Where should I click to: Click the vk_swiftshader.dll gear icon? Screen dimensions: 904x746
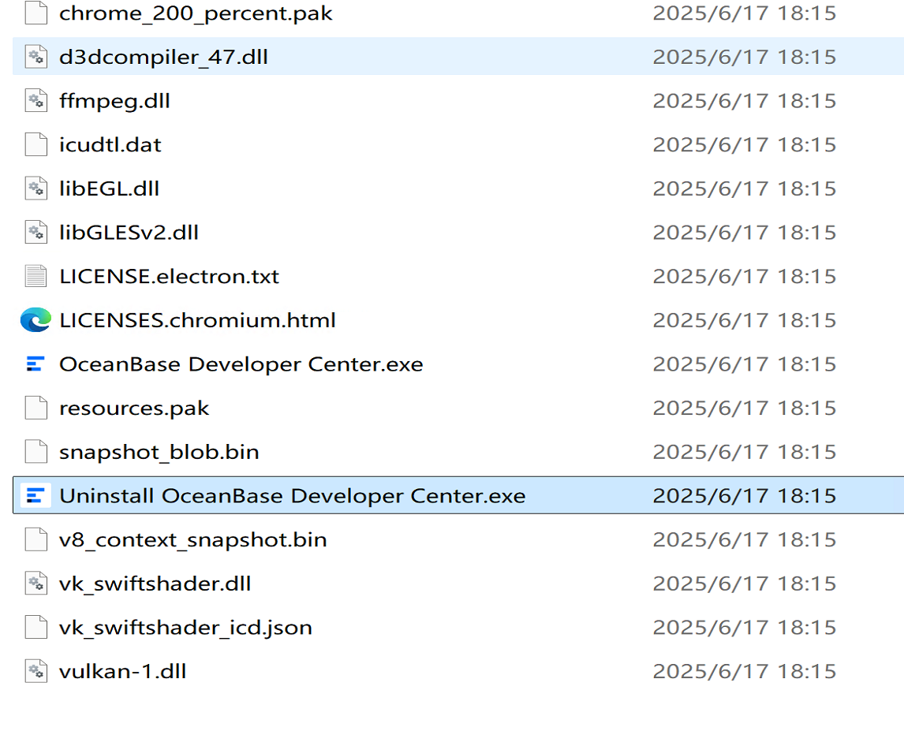coord(35,584)
